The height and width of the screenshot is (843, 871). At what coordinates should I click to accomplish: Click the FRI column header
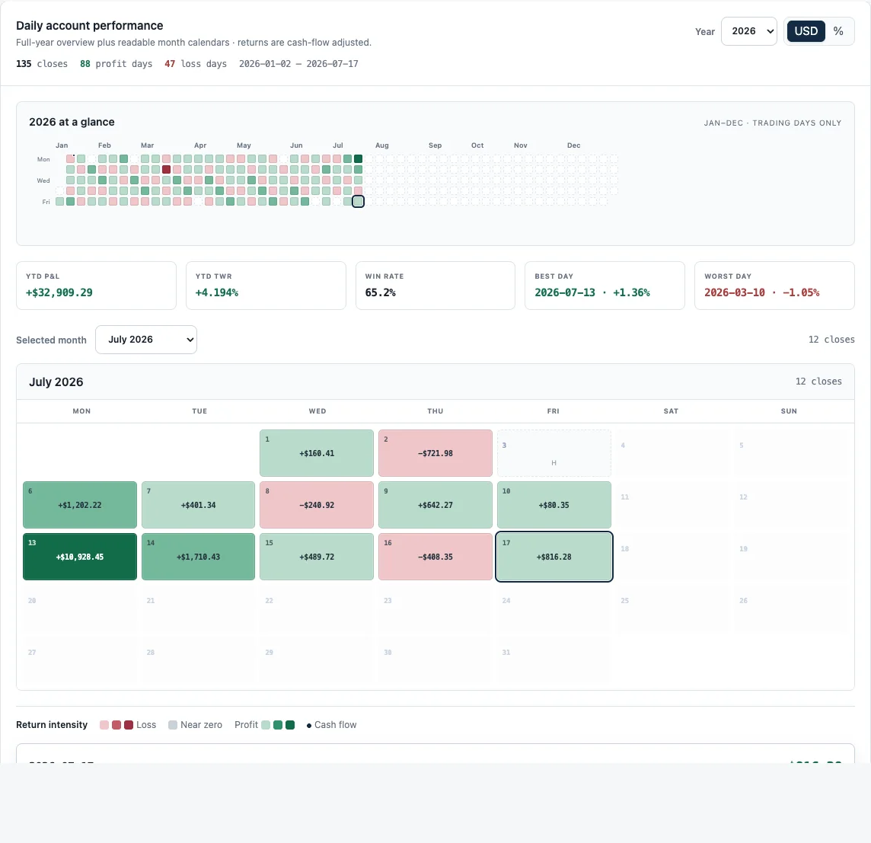pos(554,411)
